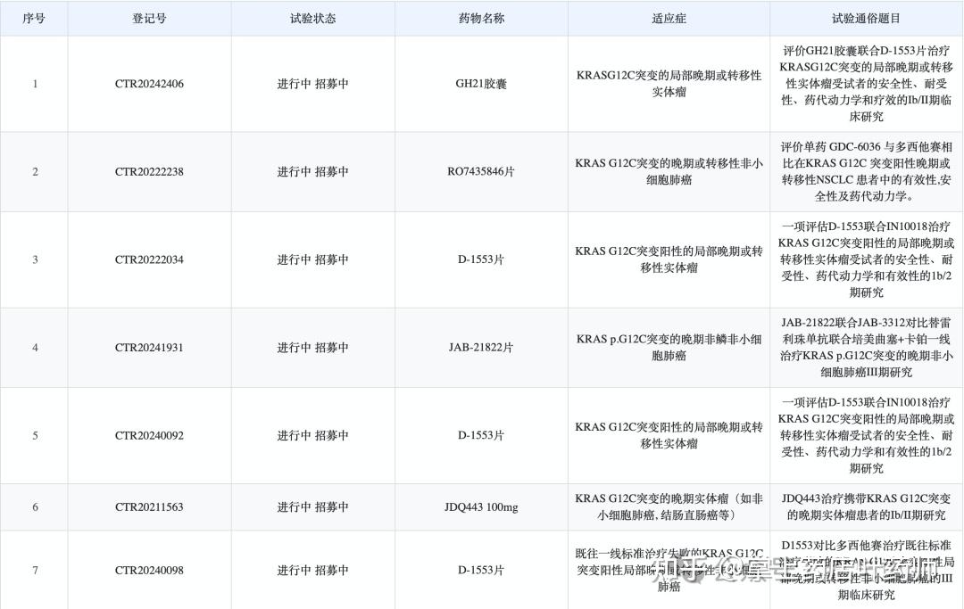Click the 登记号 column header
Viewport: 964px width, 609px height.
147,18
